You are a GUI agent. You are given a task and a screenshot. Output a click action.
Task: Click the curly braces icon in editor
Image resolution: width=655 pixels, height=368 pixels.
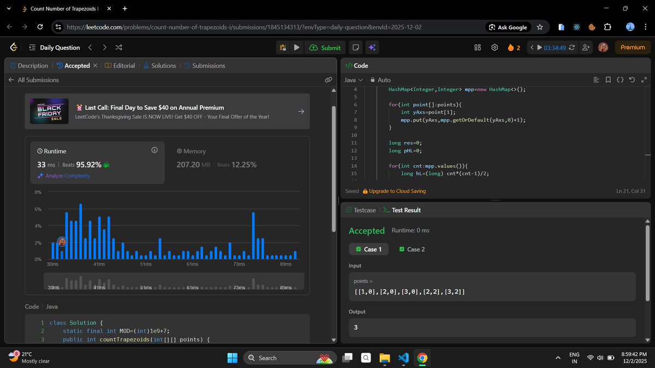(x=620, y=80)
